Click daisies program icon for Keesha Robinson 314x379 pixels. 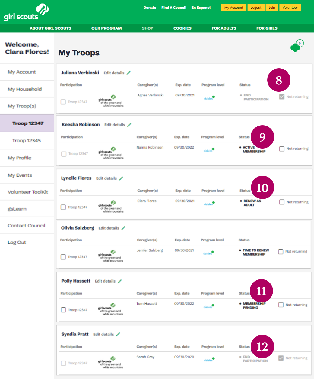click(x=209, y=150)
